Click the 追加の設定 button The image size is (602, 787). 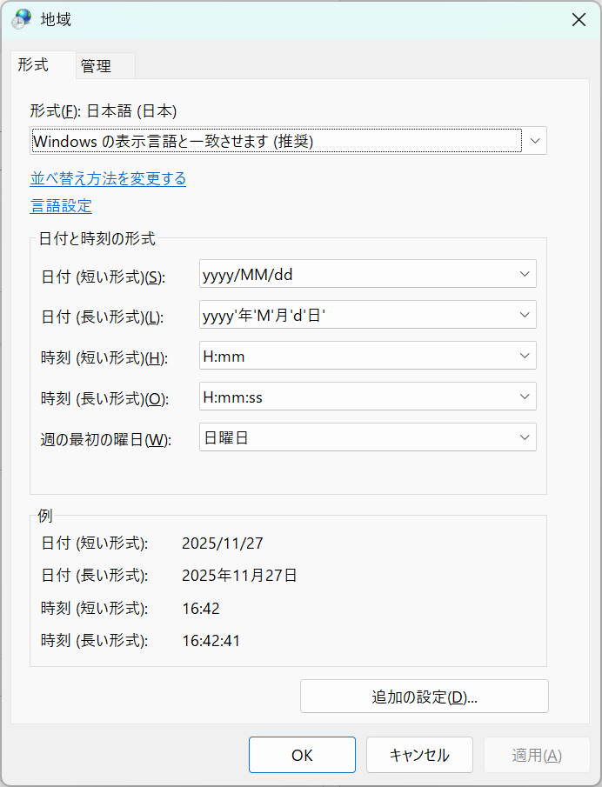(424, 697)
